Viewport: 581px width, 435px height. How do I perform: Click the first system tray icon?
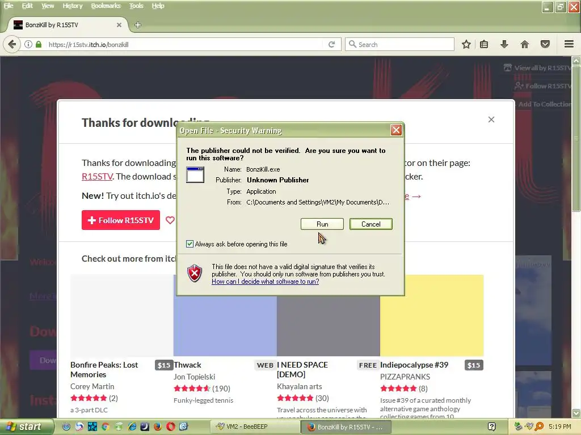[519, 427]
